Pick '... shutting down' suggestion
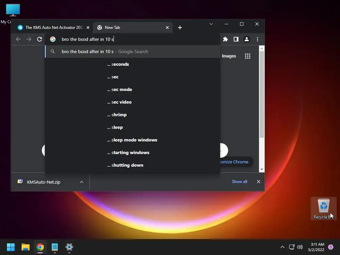Viewport: 340px width, 255px height. (x=132, y=165)
